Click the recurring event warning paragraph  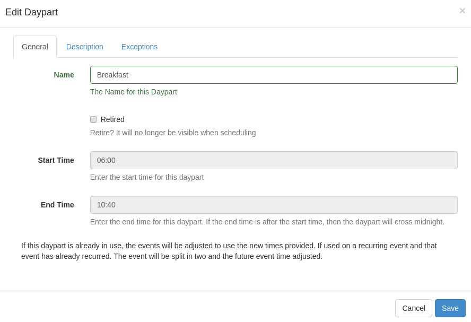point(229,251)
